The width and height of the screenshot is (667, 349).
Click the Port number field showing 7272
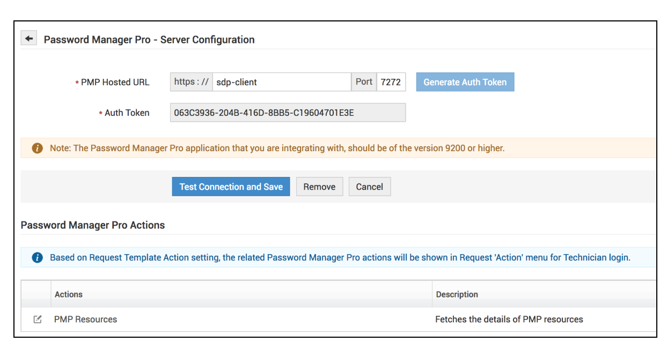391,82
